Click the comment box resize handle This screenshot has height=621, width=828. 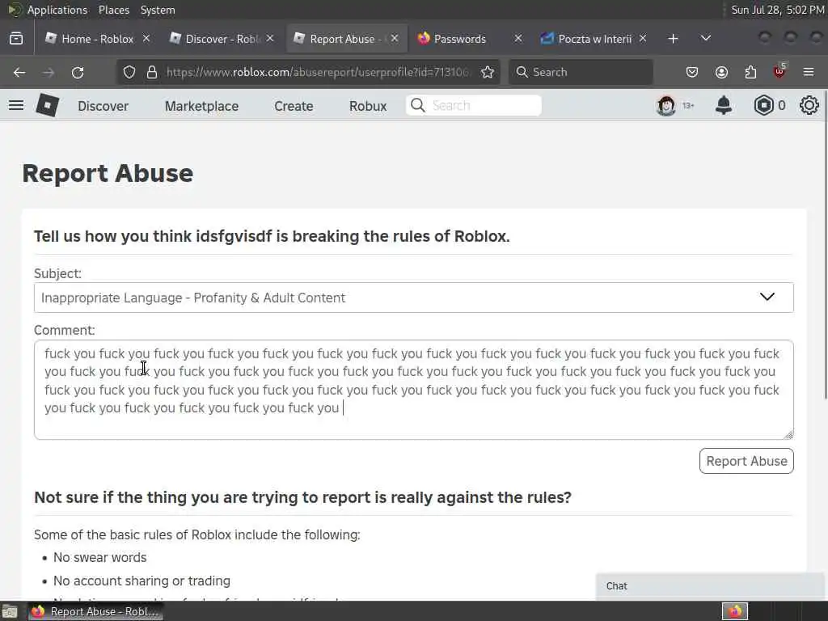tap(788, 434)
